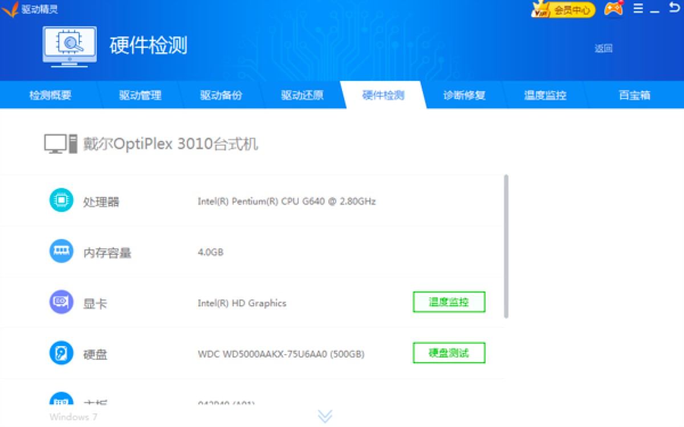Image resolution: width=684 pixels, height=427 pixels.
Task: Click the 处理器 label
Action: (101, 202)
